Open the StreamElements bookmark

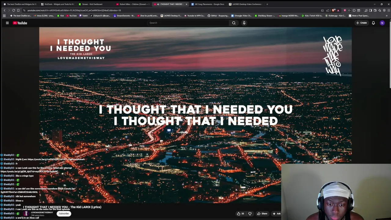124,16
